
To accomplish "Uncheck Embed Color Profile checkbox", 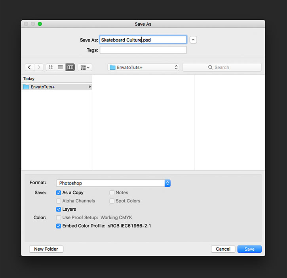I will pos(59,226).
